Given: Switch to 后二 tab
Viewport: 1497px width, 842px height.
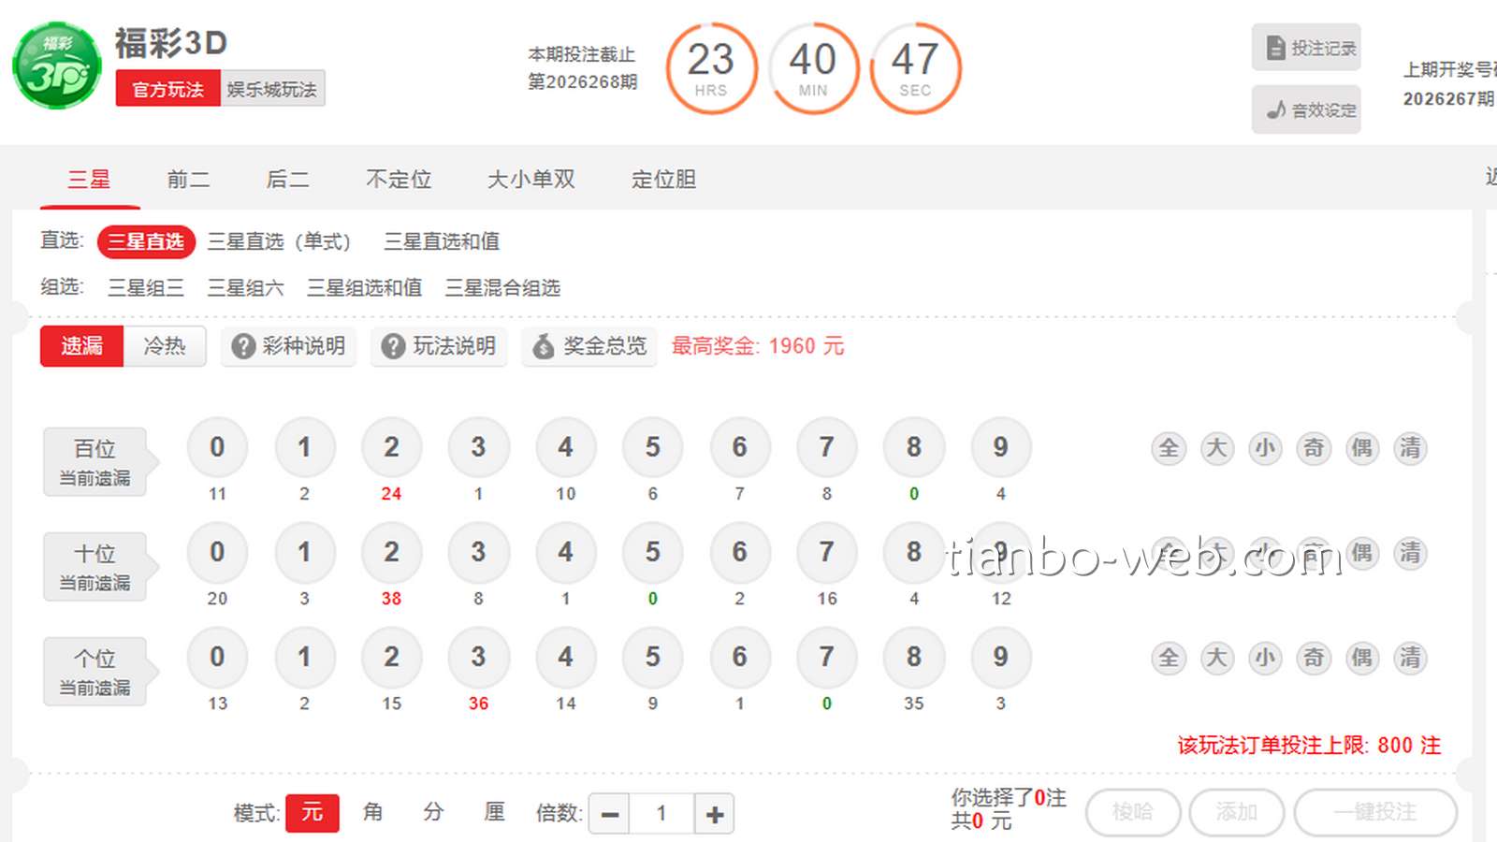Looking at the screenshot, I should pos(287,179).
